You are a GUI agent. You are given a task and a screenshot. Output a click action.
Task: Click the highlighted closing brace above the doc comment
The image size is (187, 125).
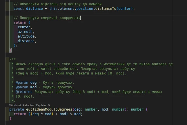click(10, 50)
